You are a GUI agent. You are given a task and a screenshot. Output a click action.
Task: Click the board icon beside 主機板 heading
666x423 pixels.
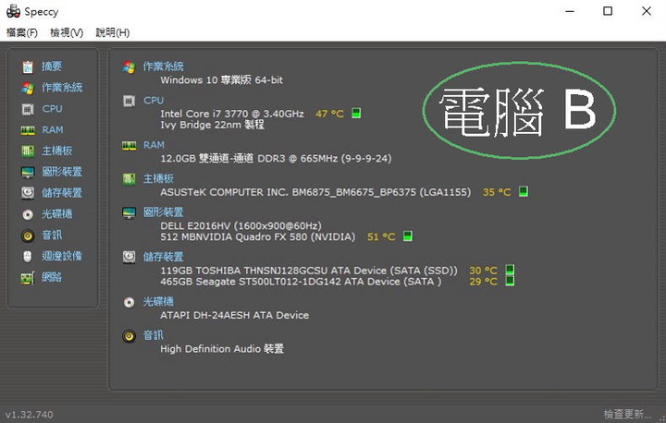tap(129, 179)
